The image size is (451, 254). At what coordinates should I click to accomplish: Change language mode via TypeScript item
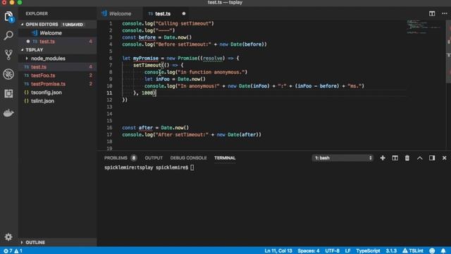[368, 250]
